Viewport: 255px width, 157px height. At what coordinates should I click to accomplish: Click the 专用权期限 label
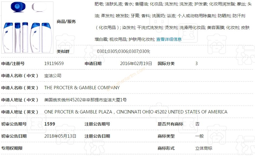coord(12,148)
